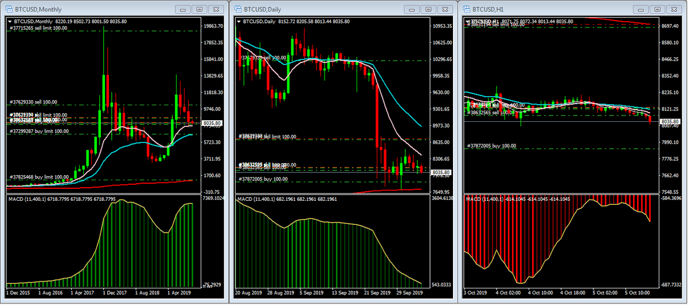The image size is (688, 305).
Task: Select order #38632565 sell on H1 chart
Action: (x=491, y=113)
